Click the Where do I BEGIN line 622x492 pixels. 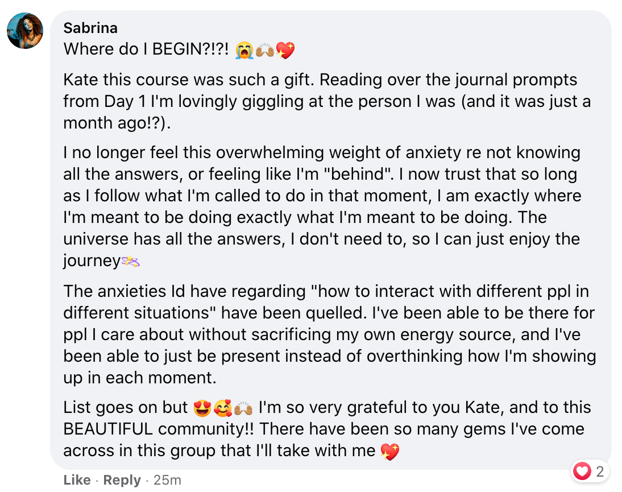pyautogui.click(x=179, y=49)
